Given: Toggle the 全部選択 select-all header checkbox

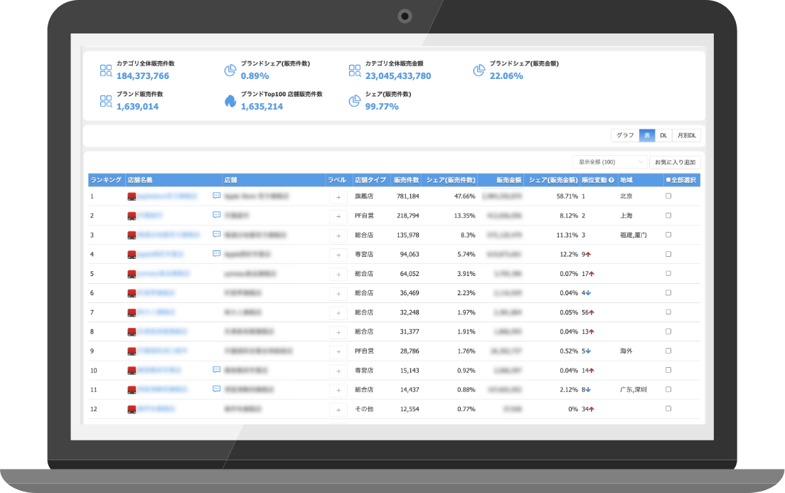Looking at the screenshot, I should (x=667, y=180).
